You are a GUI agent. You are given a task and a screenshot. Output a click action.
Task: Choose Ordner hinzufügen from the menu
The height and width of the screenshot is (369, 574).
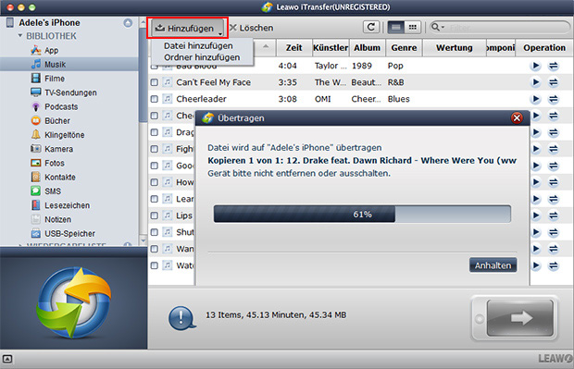pos(202,57)
